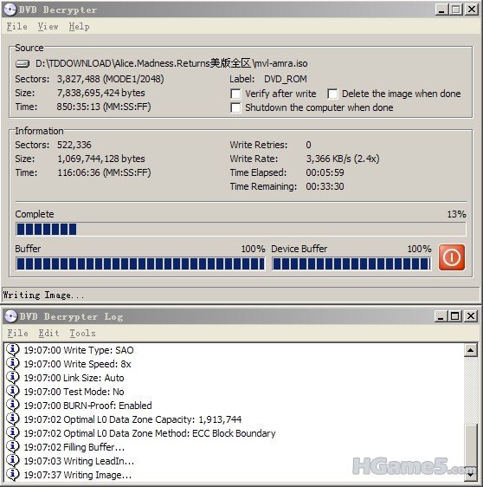The width and height of the screenshot is (483, 487).
Task: Open the File menu in DVD Decrypter
Action: [17, 27]
